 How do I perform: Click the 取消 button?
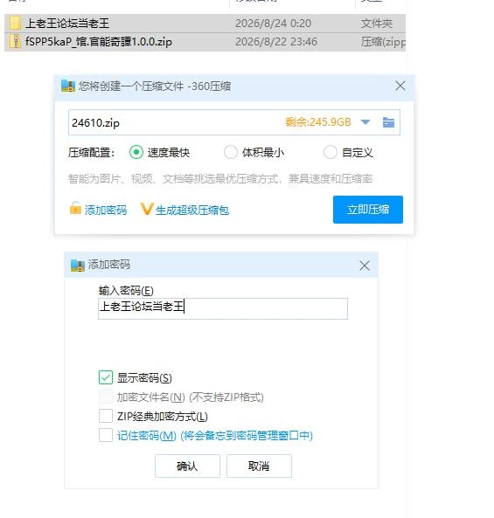tap(259, 466)
